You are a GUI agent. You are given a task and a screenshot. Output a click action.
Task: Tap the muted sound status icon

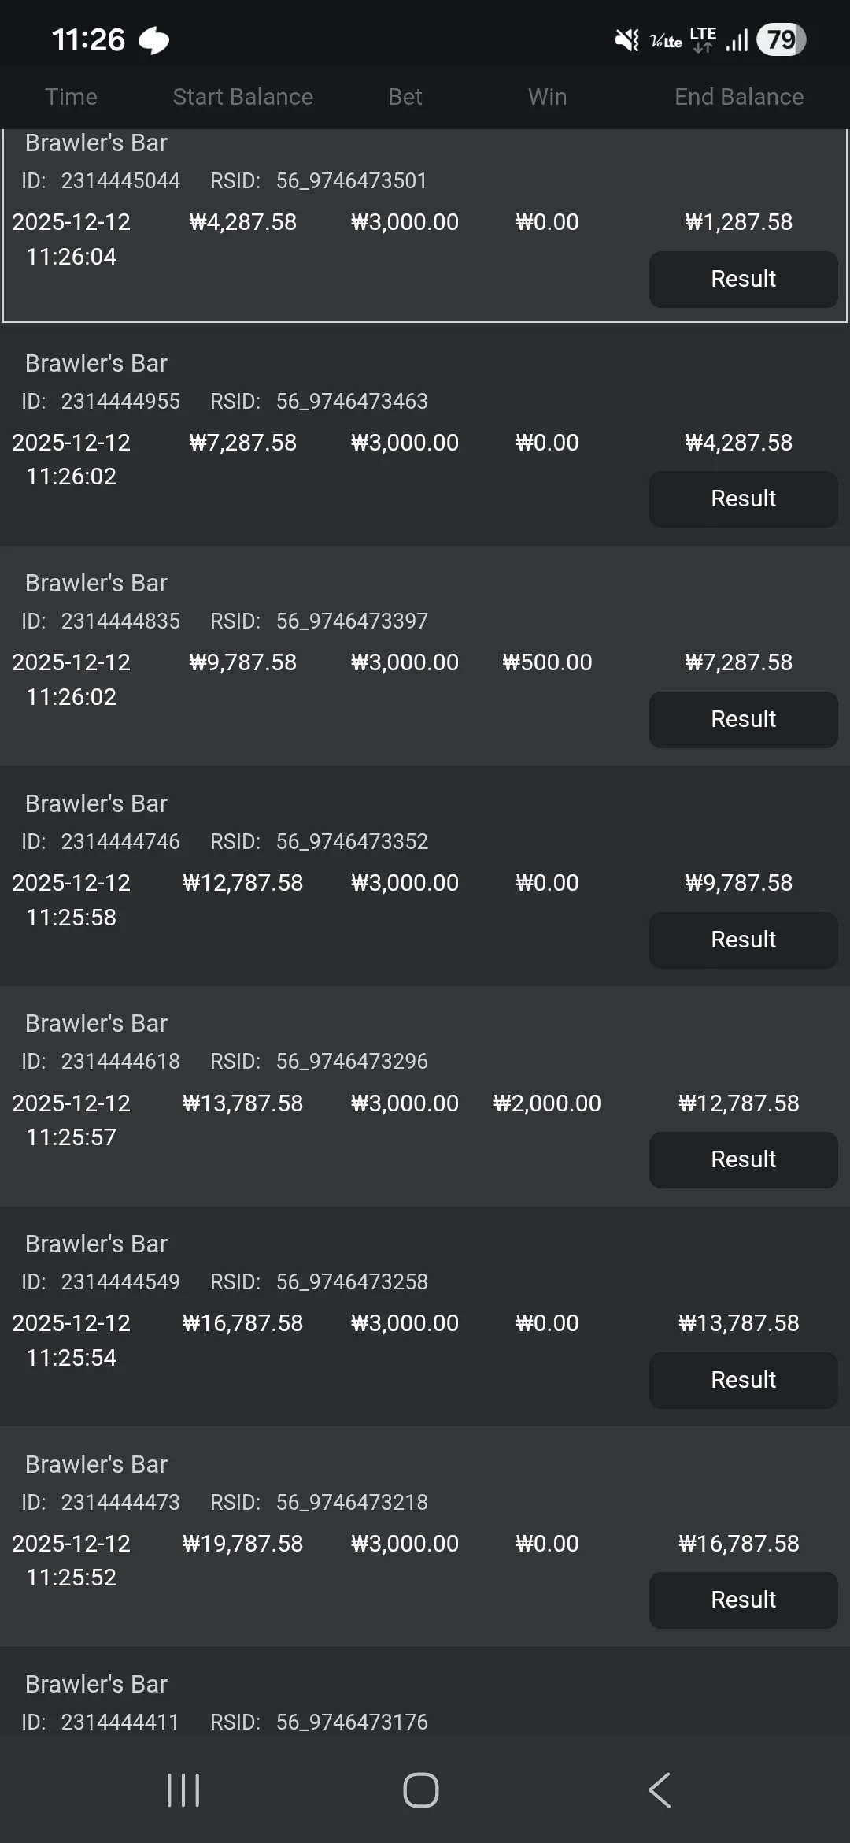(x=626, y=39)
